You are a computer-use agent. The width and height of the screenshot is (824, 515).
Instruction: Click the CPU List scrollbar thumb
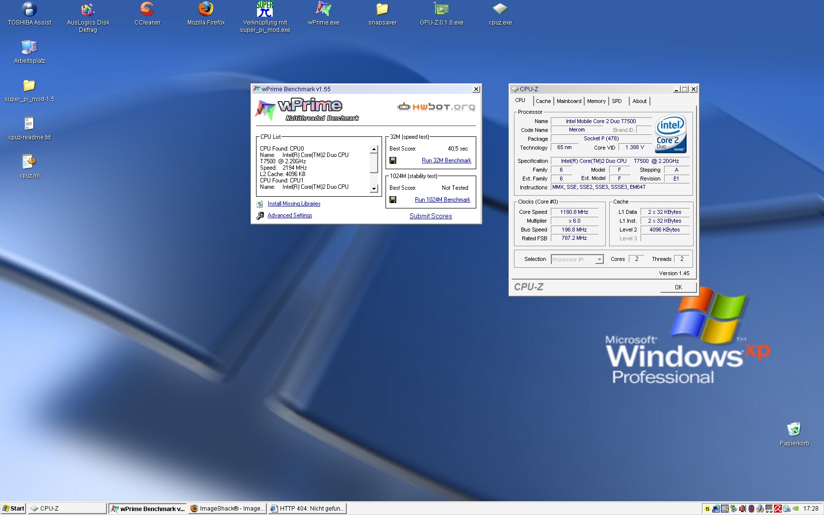[374, 163]
